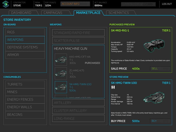Viewport: 176px width, 132px height.
Task: Choose Armor category
Action: [25, 55]
